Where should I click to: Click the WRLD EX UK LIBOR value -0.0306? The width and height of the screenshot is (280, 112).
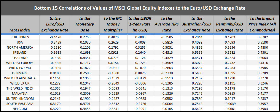click(141, 83)
